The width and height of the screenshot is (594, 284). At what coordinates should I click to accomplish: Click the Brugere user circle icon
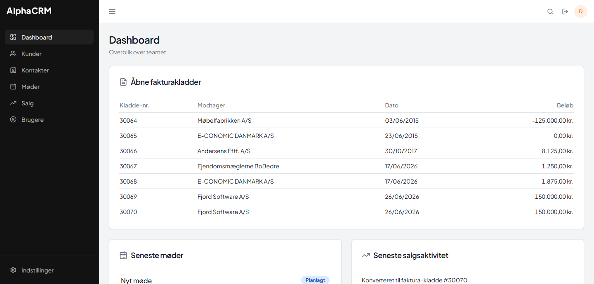pos(13,119)
